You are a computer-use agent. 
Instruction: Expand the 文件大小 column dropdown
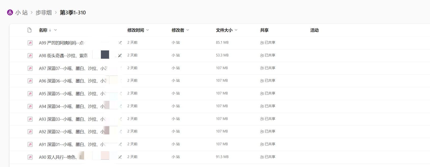[x=236, y=30]
